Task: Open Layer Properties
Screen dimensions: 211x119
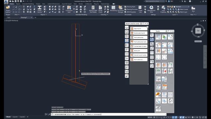Action: tap(163, 9)
